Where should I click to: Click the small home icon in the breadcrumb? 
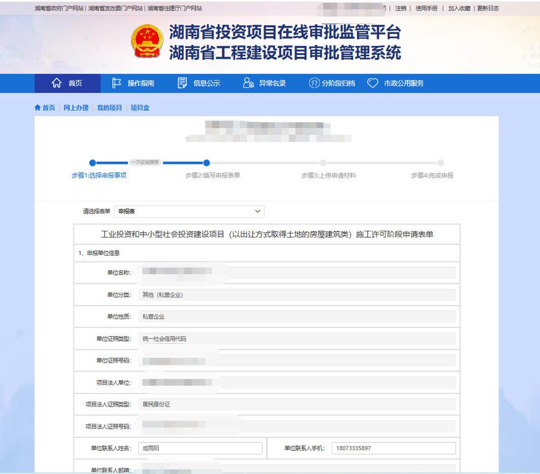point(37,108)
